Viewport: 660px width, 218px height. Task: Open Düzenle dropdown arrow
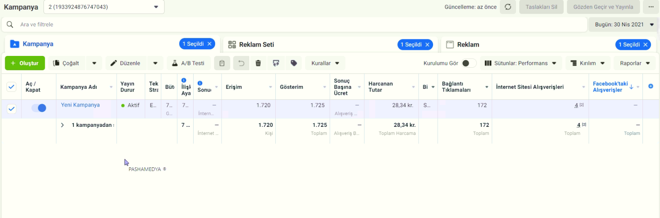pos(155,63)
